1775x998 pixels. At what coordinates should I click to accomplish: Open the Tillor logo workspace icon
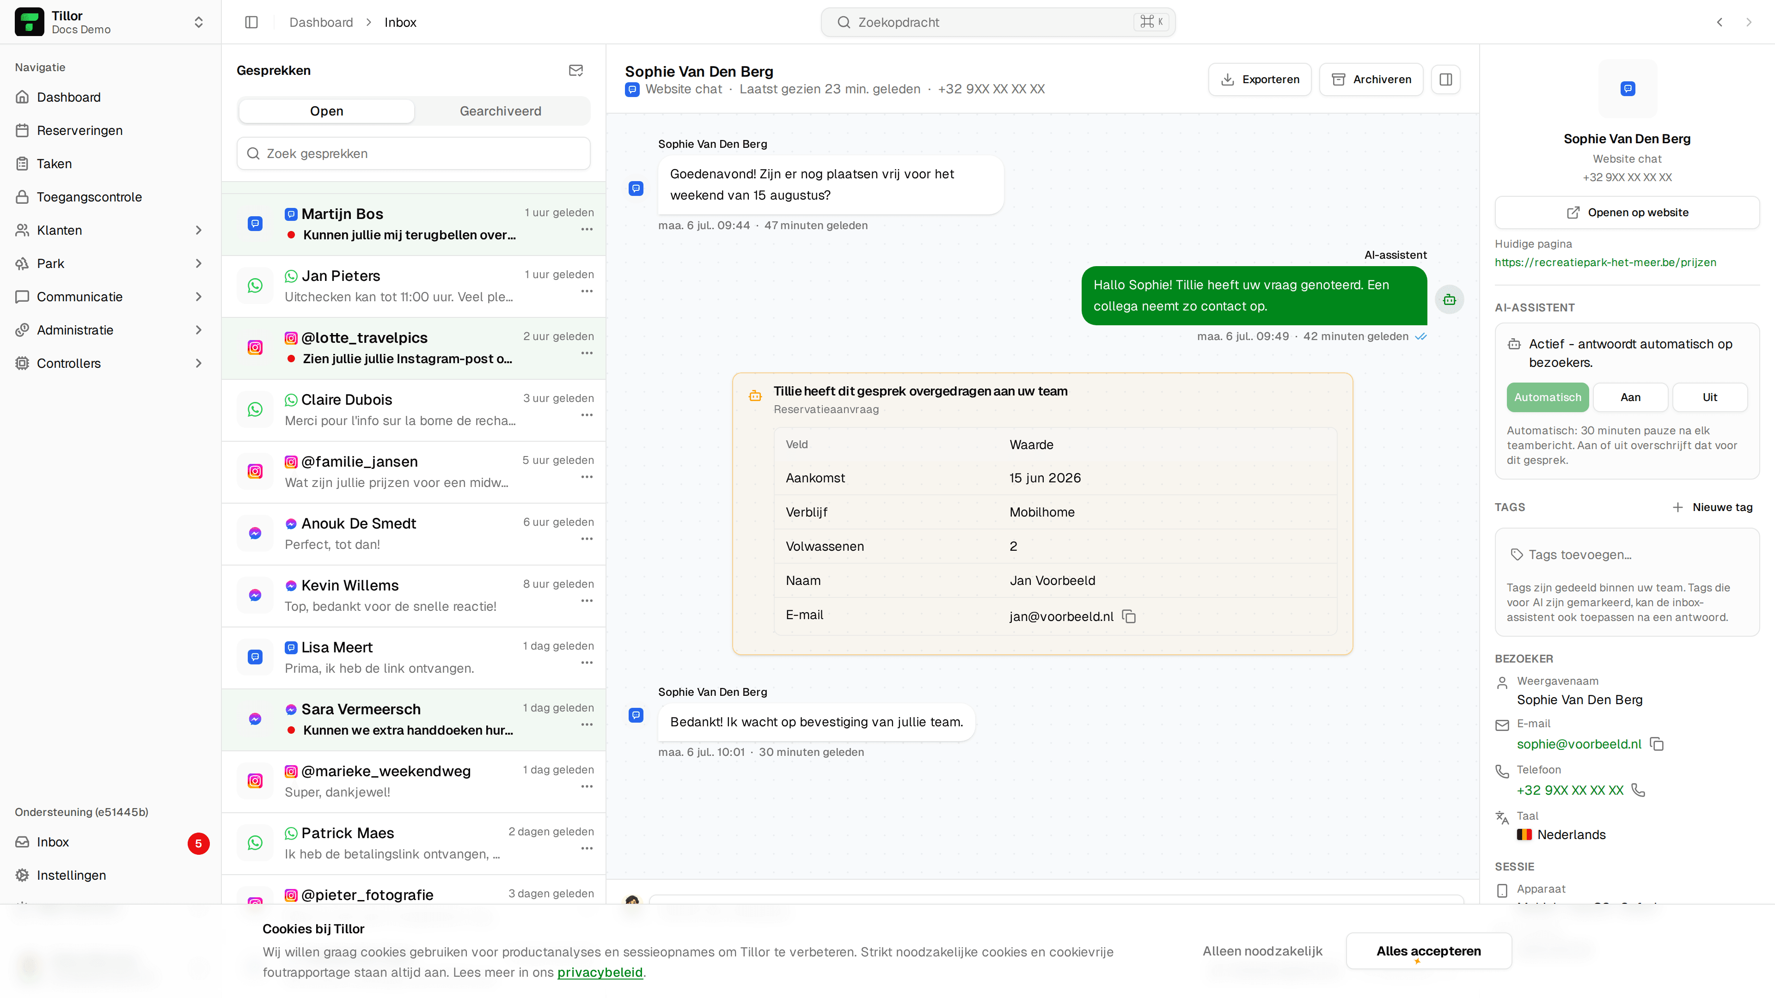click(x=29, y=22)
